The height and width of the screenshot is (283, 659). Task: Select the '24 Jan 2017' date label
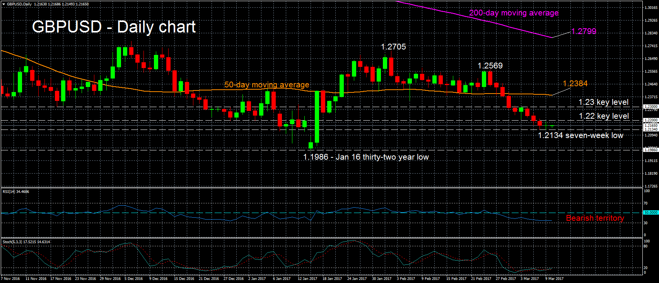pos(357,279)
